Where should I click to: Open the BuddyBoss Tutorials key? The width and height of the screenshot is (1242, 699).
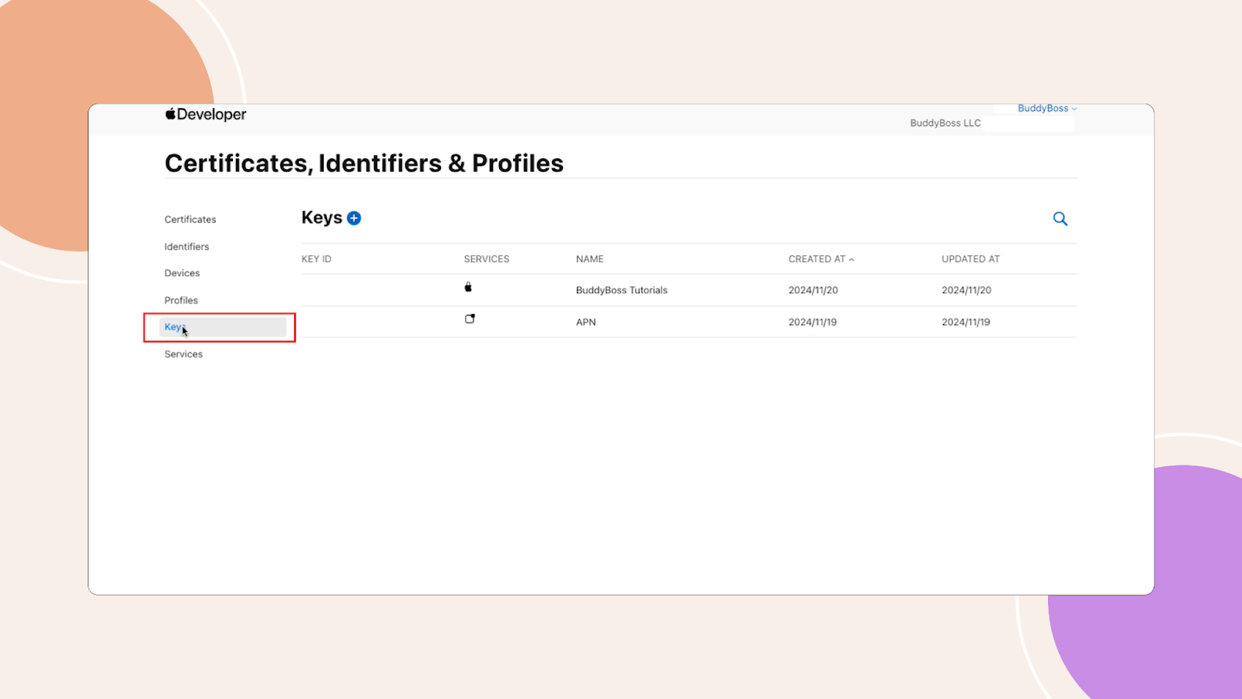click(622, 290)
